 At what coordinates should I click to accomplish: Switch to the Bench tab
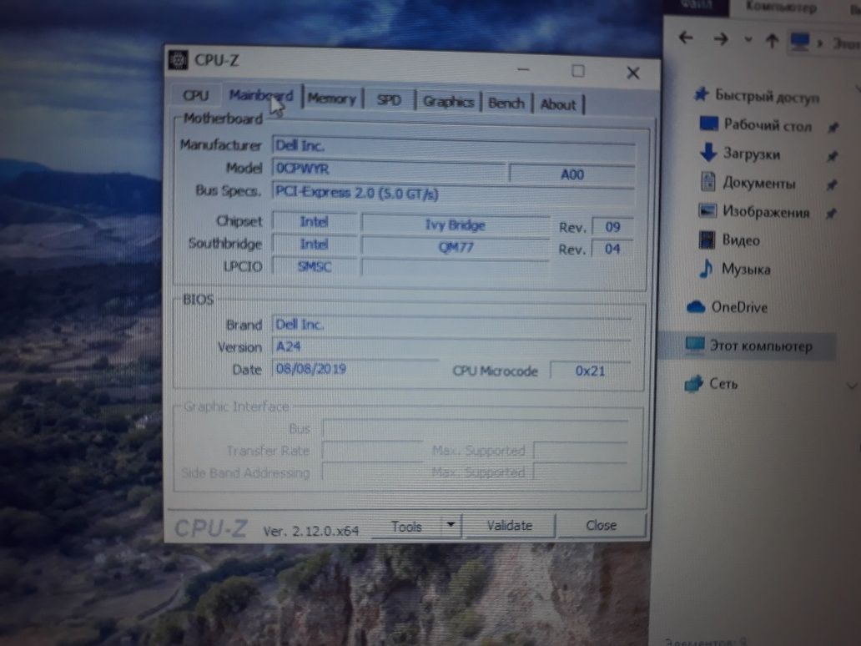click(x=506, y=103)
